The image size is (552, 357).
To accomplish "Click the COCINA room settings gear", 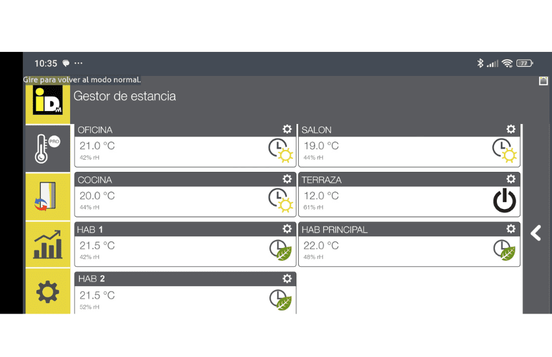I will tap(287, 179).
